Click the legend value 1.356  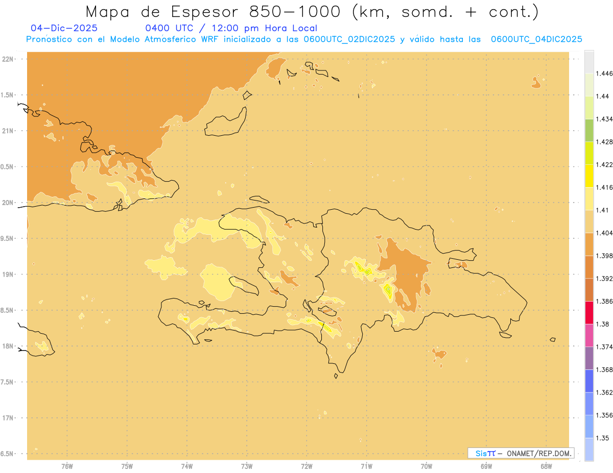click(x=604, y=415)
